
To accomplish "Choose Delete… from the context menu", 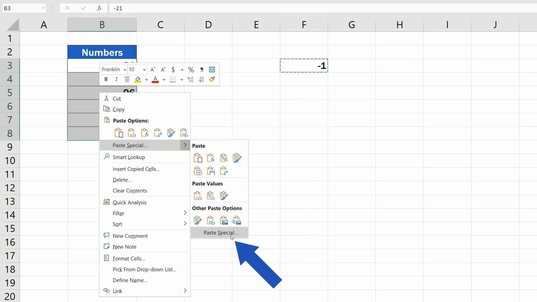I will coord(145,180).
